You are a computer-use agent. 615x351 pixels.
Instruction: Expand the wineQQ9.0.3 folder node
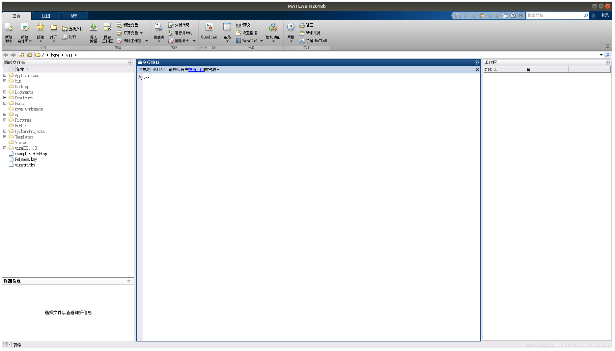tap(5, 148)
